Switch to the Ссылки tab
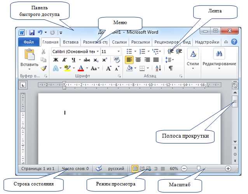The height and width of the screenshot is (194, 248). coord(119,42)
